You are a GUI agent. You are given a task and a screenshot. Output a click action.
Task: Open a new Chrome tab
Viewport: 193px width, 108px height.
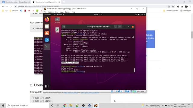[x=64, y=2]
